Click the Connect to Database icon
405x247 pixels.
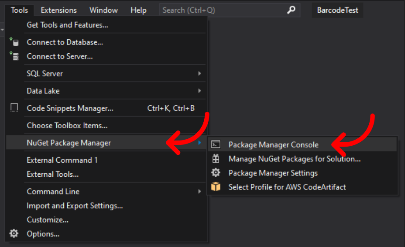(x=14, y=42)
